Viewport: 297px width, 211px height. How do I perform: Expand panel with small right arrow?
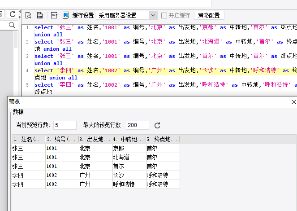coord(20,17)
